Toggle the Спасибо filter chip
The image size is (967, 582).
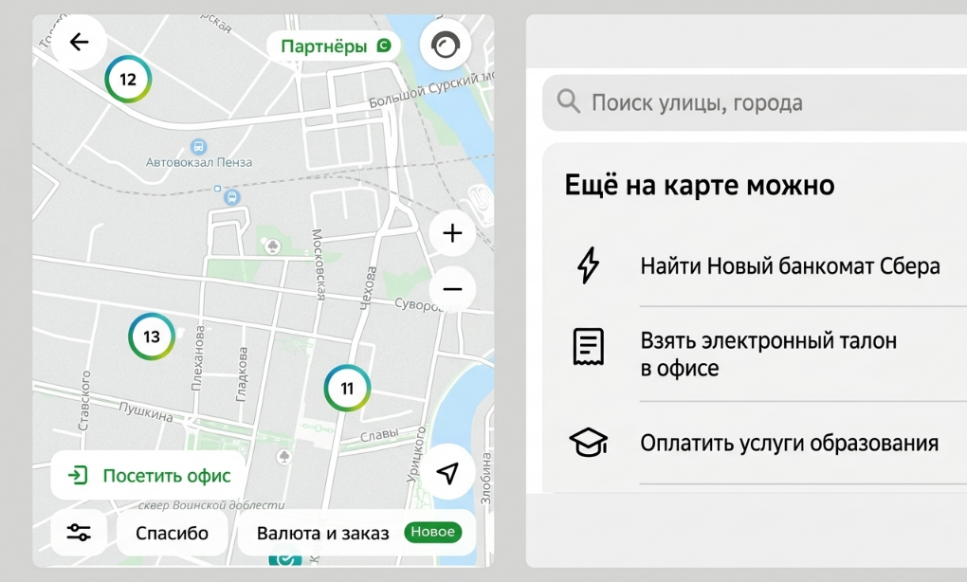pyautogui.click(x=172, y=533)
